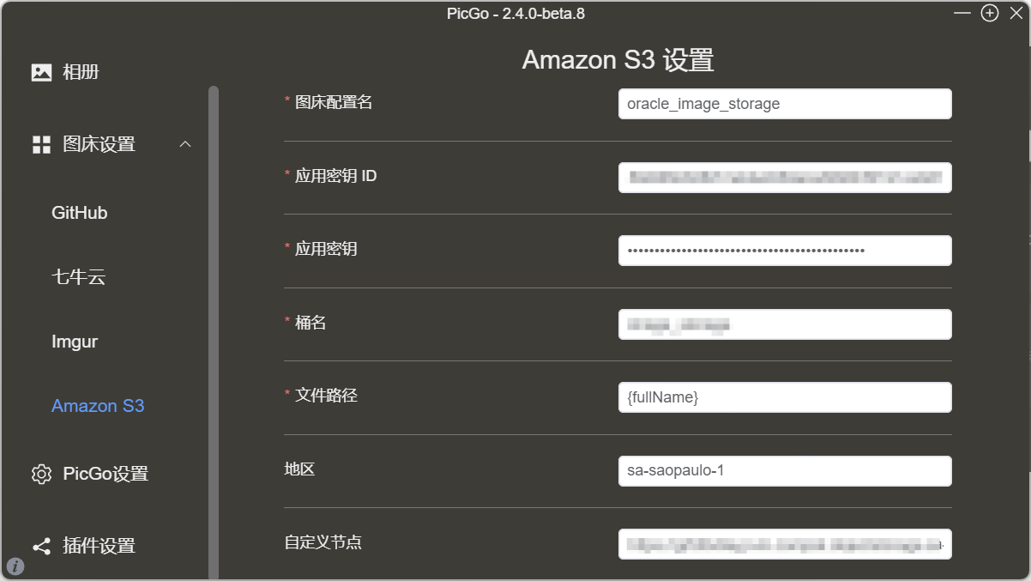The height and width of the screenshot is (581, 1031).
Task: Minimize the PicGo window
Action: click(963, 13)
